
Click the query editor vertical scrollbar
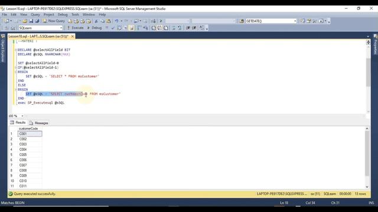368,72
